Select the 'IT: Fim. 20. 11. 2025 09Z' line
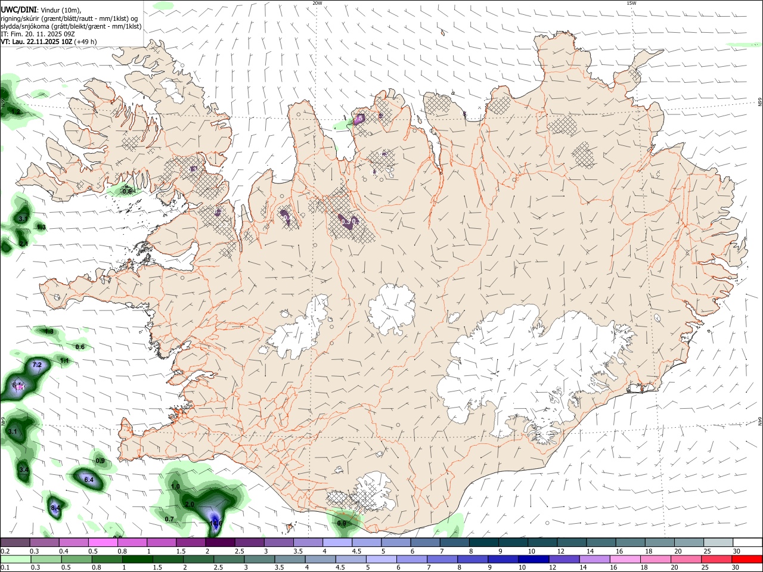This screenshot has height=572, width=763. (38, 34)
